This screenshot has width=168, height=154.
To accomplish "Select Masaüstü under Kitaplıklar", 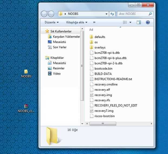I will (59, 63).
